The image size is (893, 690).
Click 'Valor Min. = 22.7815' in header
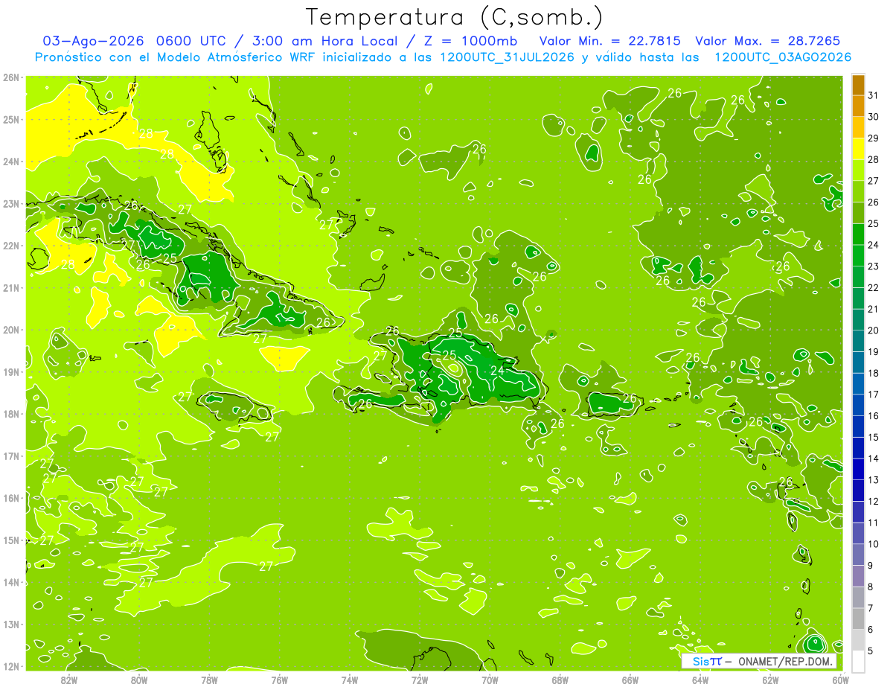click(609, 41)
